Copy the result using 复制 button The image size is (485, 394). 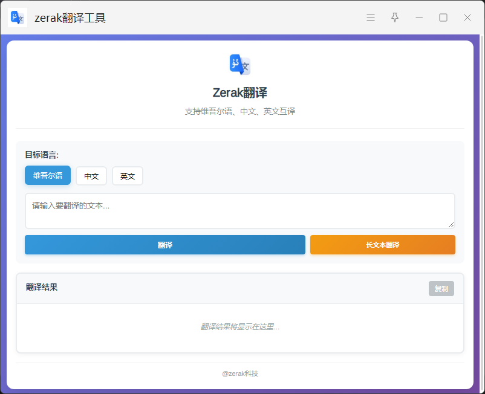pyautogui.click(x=441, y=289)
